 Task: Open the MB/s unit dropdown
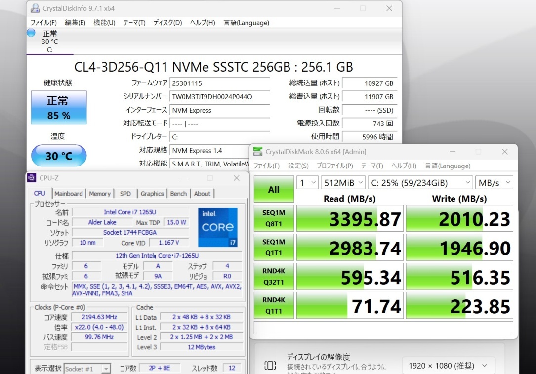click(494, 182)
